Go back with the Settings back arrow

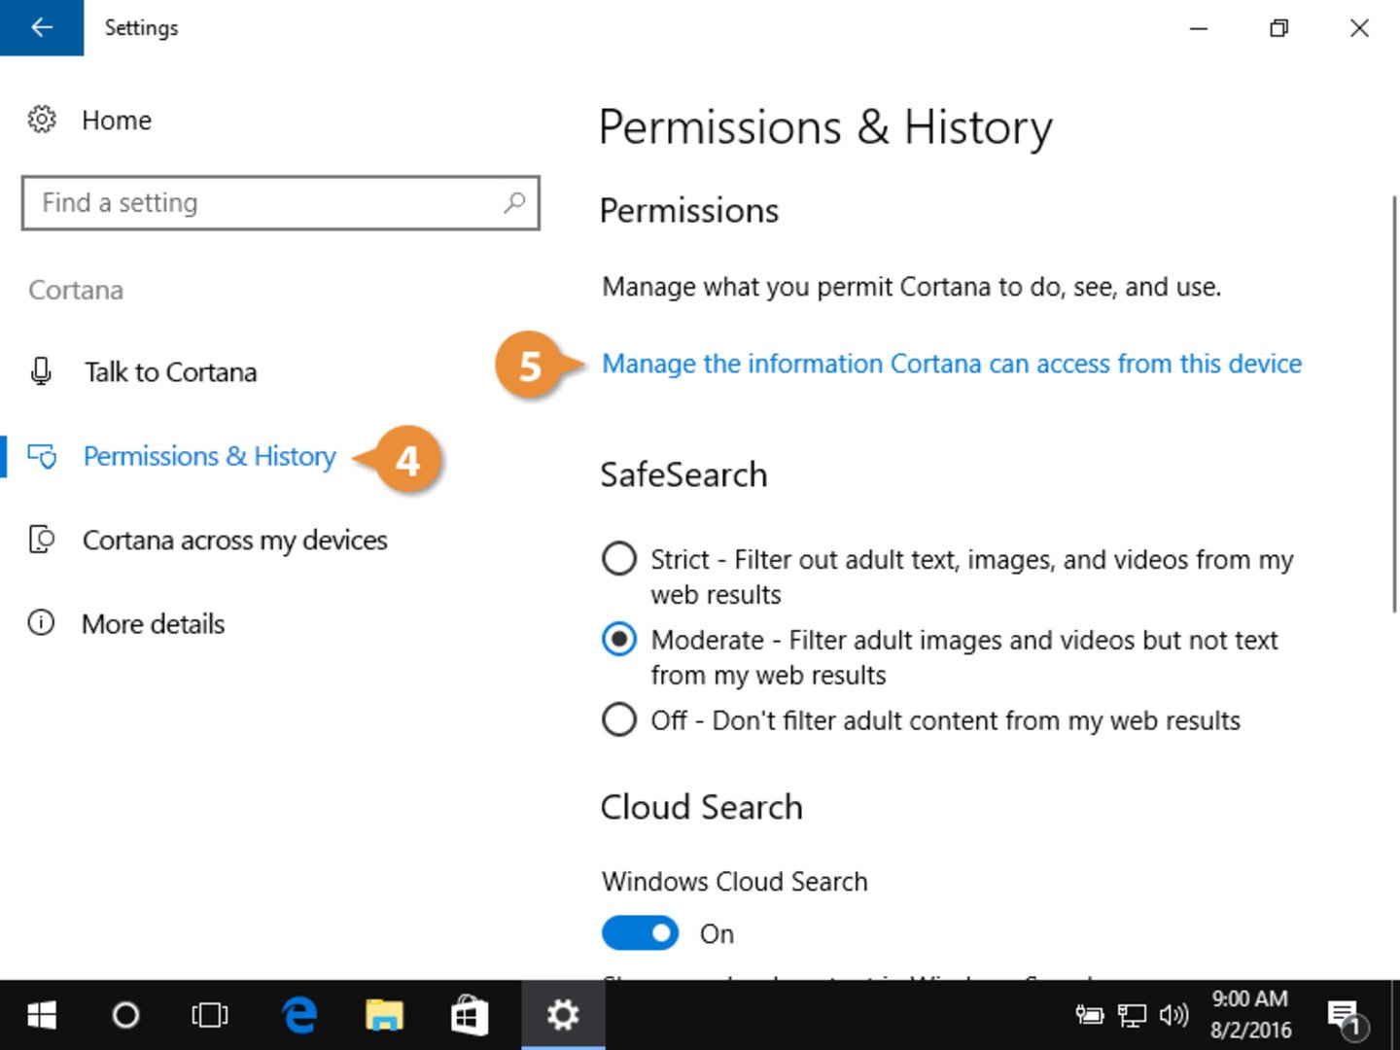pos(42,27)
